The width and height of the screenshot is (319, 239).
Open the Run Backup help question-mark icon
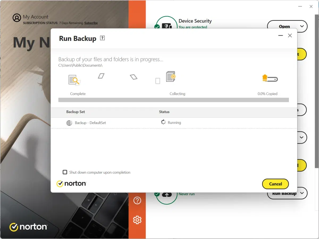(102, 38)
